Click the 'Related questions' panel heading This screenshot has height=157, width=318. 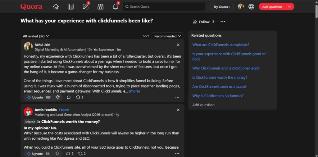pyautogui.click(x=207, y=35)
